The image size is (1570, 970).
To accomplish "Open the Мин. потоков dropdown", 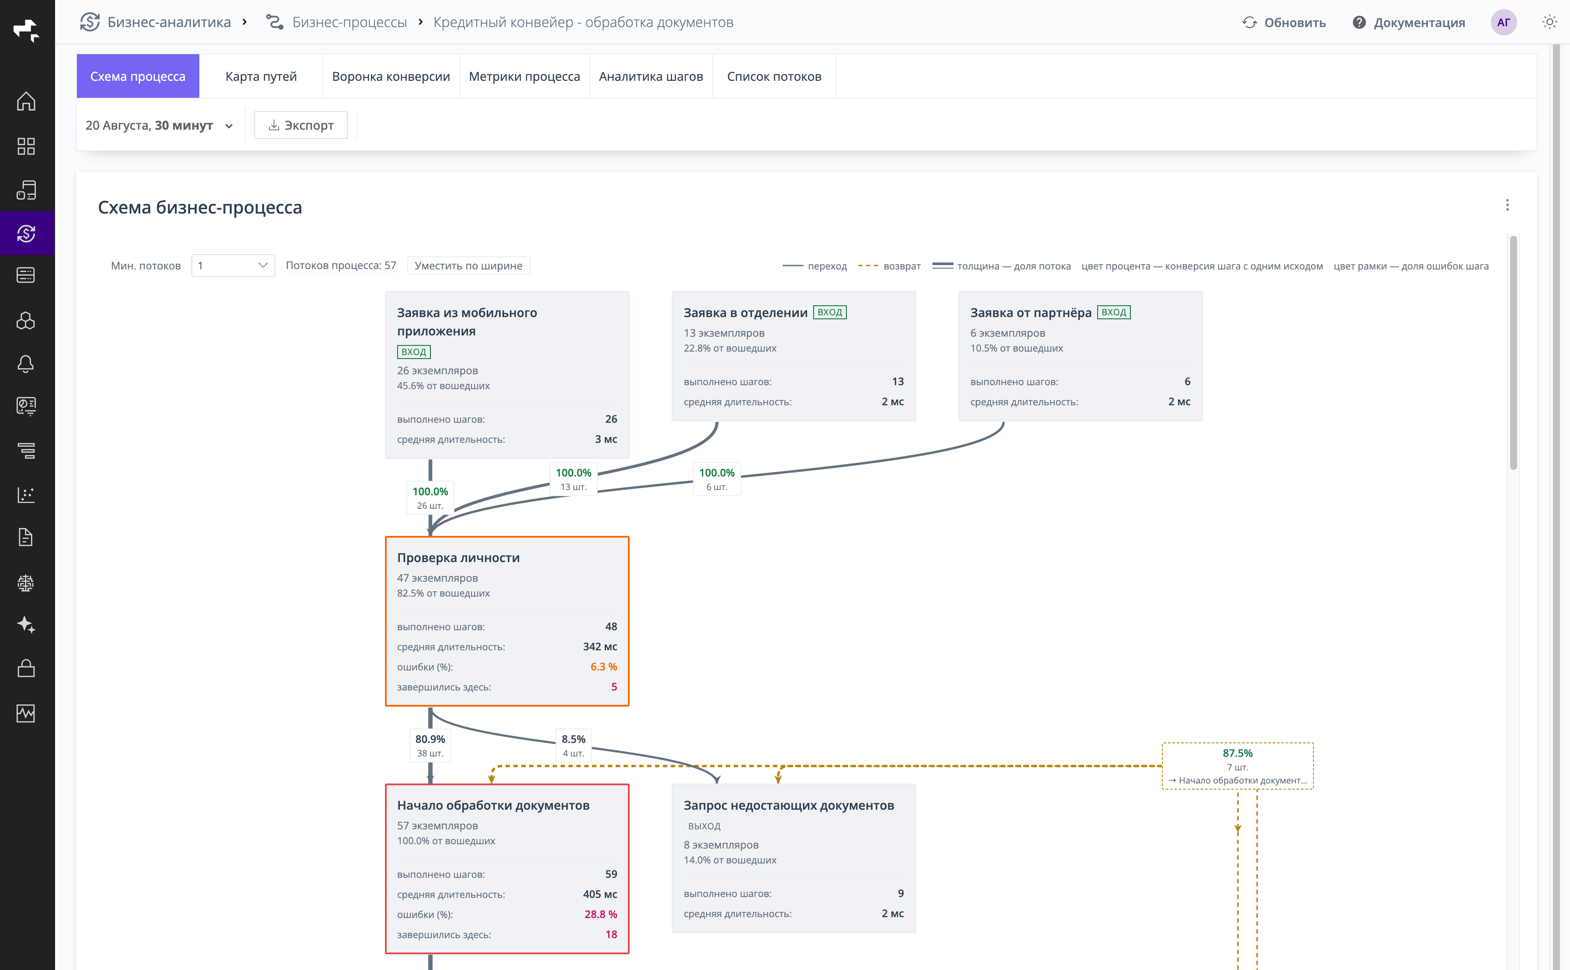I will (233, 266).
